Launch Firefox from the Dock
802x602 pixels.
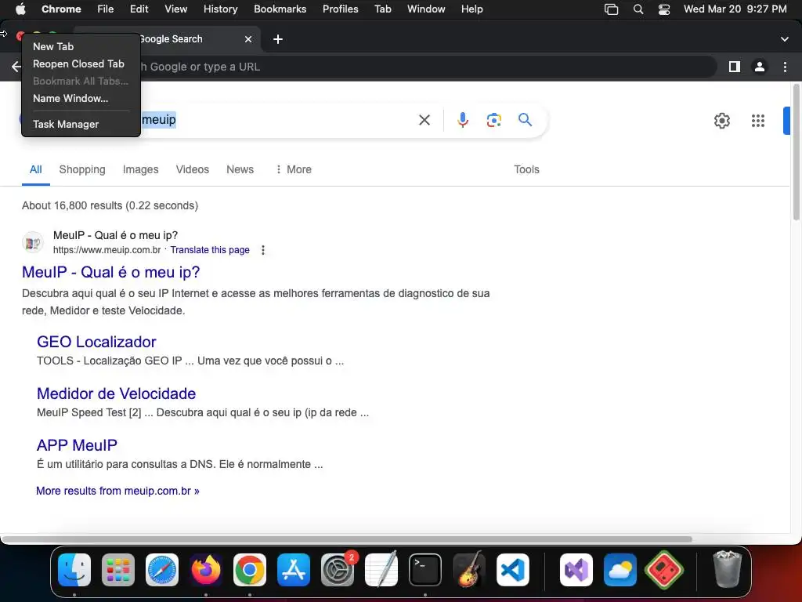[x=206, y=570]
